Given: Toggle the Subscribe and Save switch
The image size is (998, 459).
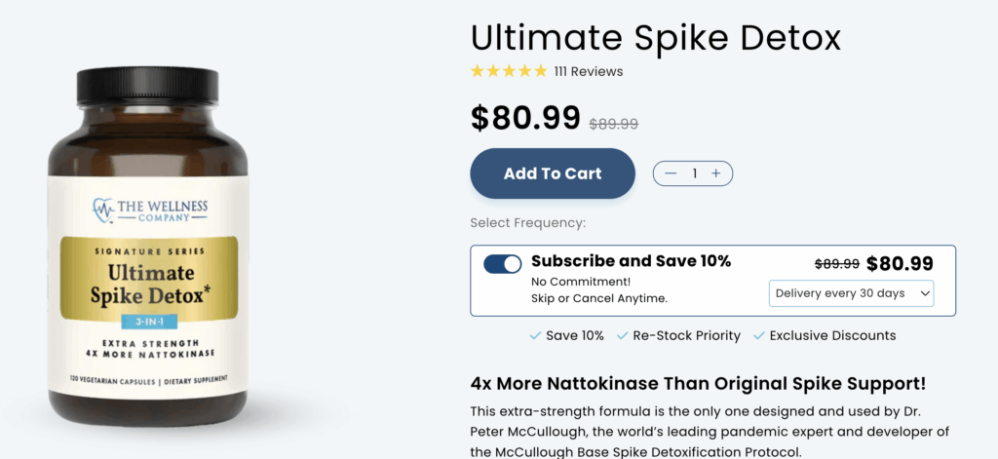Looking at the screenshot, I should click(x=503, y=264).
